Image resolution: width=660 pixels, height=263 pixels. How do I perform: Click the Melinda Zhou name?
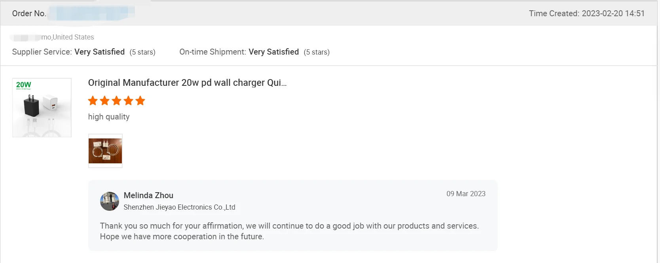148,195
